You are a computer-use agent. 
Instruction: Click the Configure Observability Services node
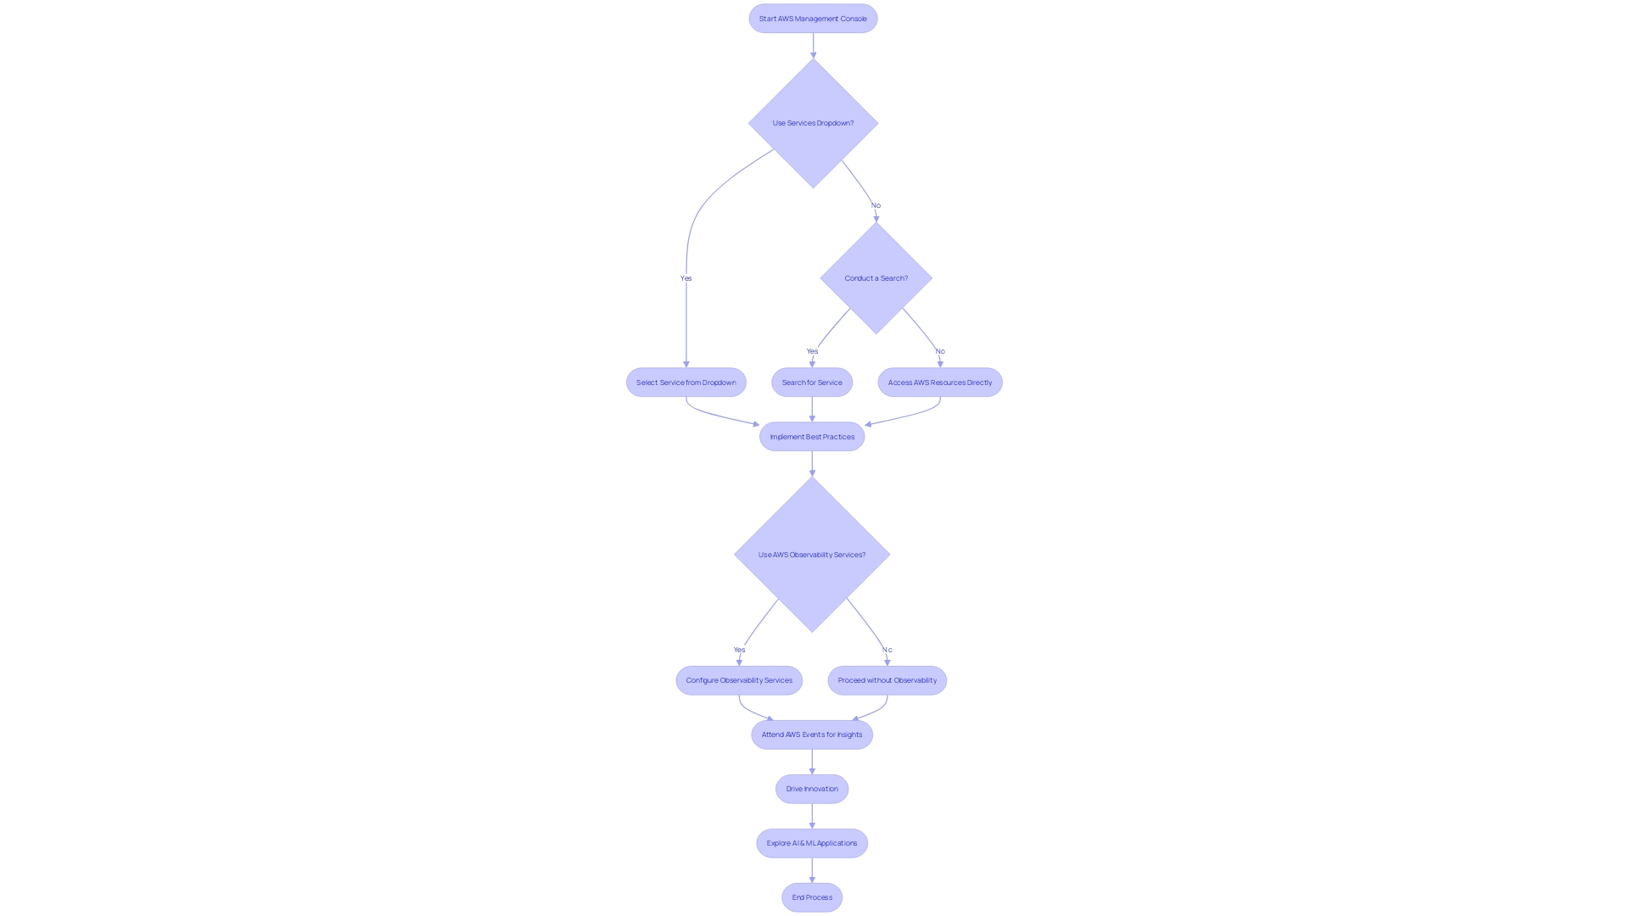point(738,680)
